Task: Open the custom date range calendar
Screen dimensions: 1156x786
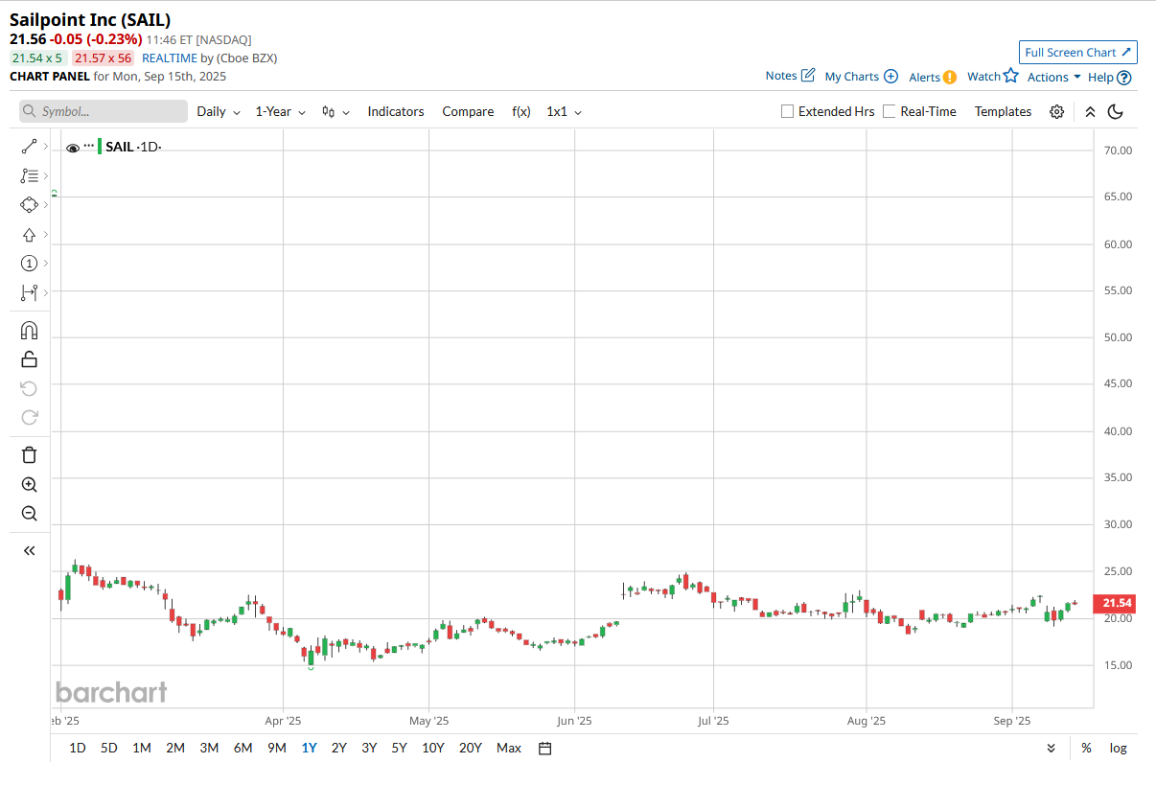Action: (544, 748)
